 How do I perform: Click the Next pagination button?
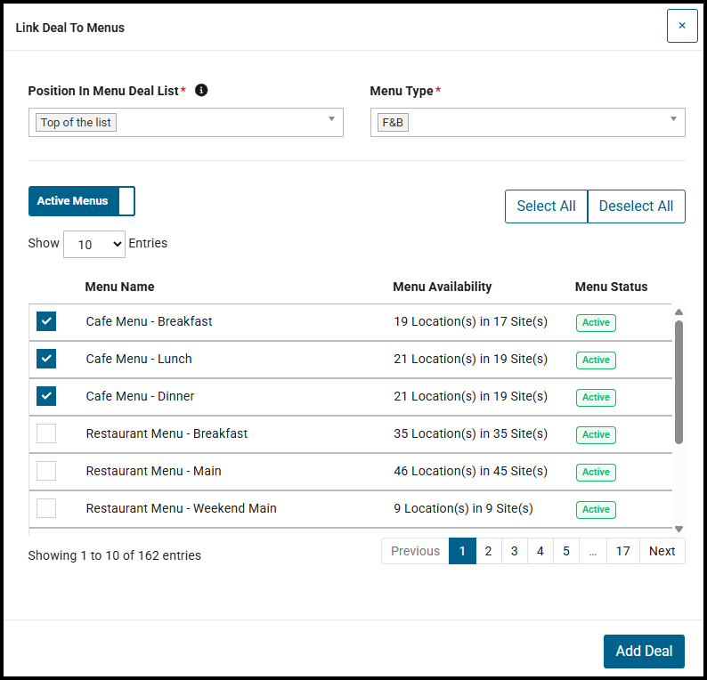662,551
